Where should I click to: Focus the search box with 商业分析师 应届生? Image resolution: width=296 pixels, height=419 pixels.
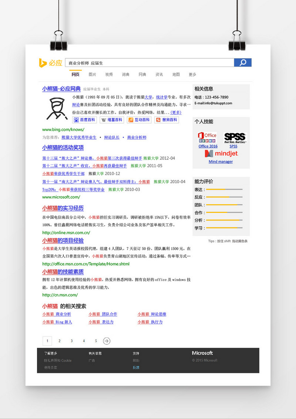tap(149, 63)
